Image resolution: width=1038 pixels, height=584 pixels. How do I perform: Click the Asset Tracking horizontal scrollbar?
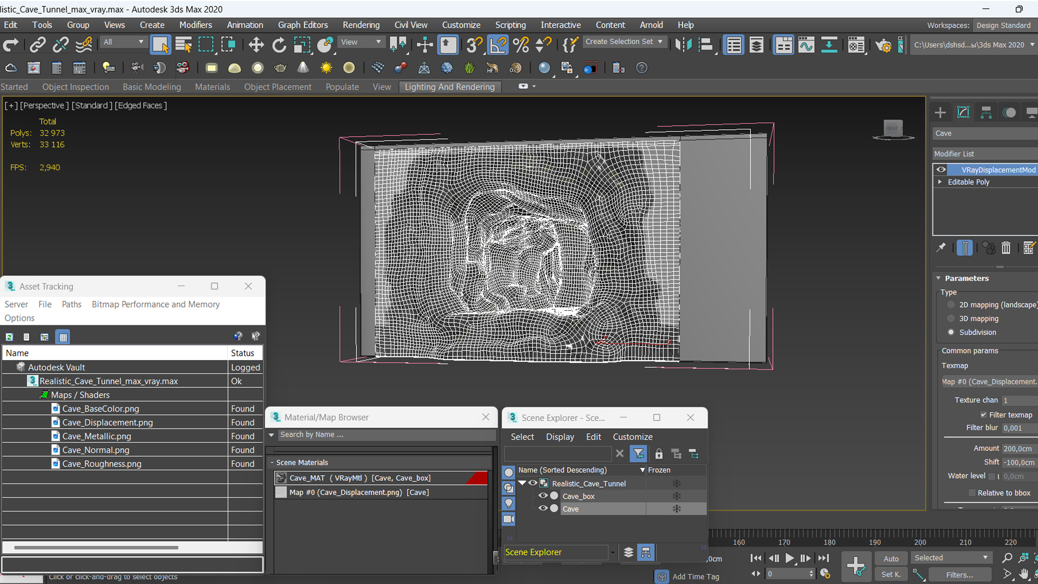pyautogui.click(x=96, y=548)
